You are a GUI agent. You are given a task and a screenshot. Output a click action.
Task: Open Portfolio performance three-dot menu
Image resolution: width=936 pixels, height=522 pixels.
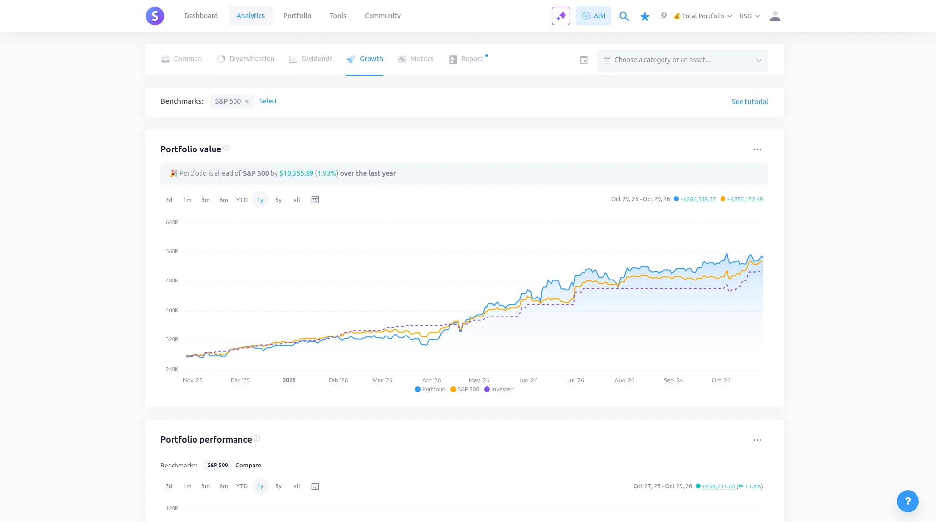click(757, 440)
